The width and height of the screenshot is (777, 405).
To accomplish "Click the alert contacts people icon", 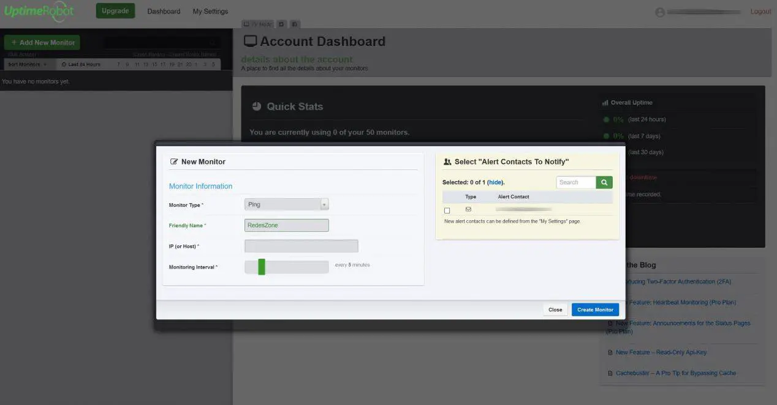I will coord(447,162).
